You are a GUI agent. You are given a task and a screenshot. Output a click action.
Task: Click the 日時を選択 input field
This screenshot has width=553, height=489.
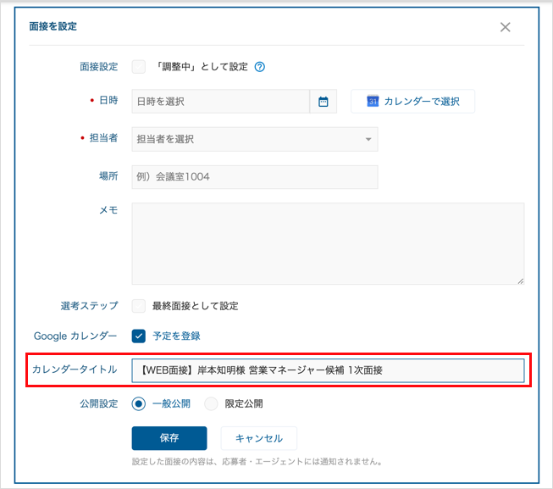tap(221, 102)
